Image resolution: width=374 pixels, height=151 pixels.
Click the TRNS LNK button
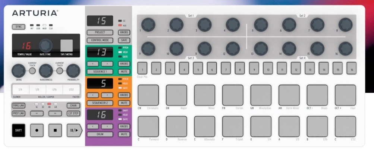(18, 106)
